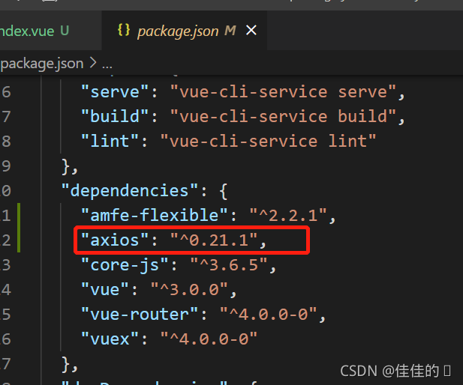
Task: Click the closing brace after lint line
Action: 66,166
